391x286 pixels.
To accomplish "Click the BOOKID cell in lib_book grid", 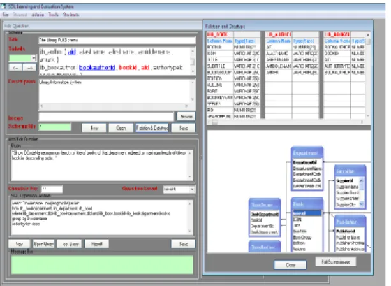I will 220,47.
